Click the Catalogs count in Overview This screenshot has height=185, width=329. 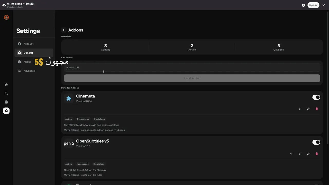pos(279,47)
